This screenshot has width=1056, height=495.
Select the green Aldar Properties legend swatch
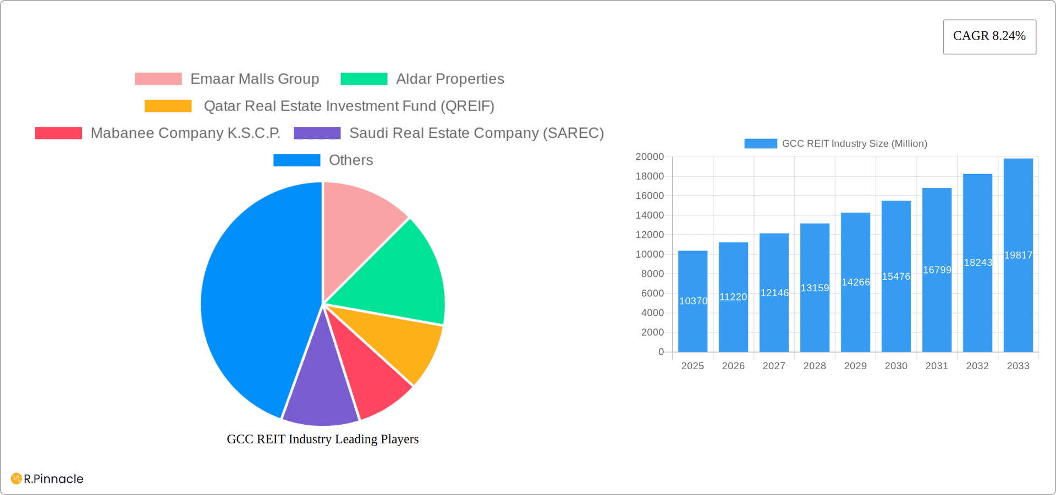[x=364, y=79]
